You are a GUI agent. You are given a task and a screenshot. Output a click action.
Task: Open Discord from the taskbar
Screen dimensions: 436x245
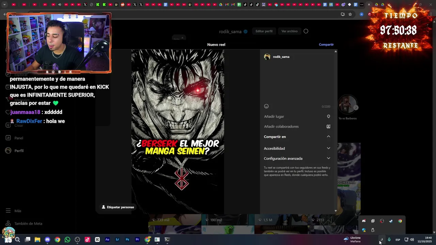[x=47, y=240]
